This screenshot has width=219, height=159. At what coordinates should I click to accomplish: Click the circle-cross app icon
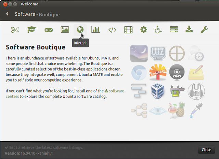click(177, 54)
